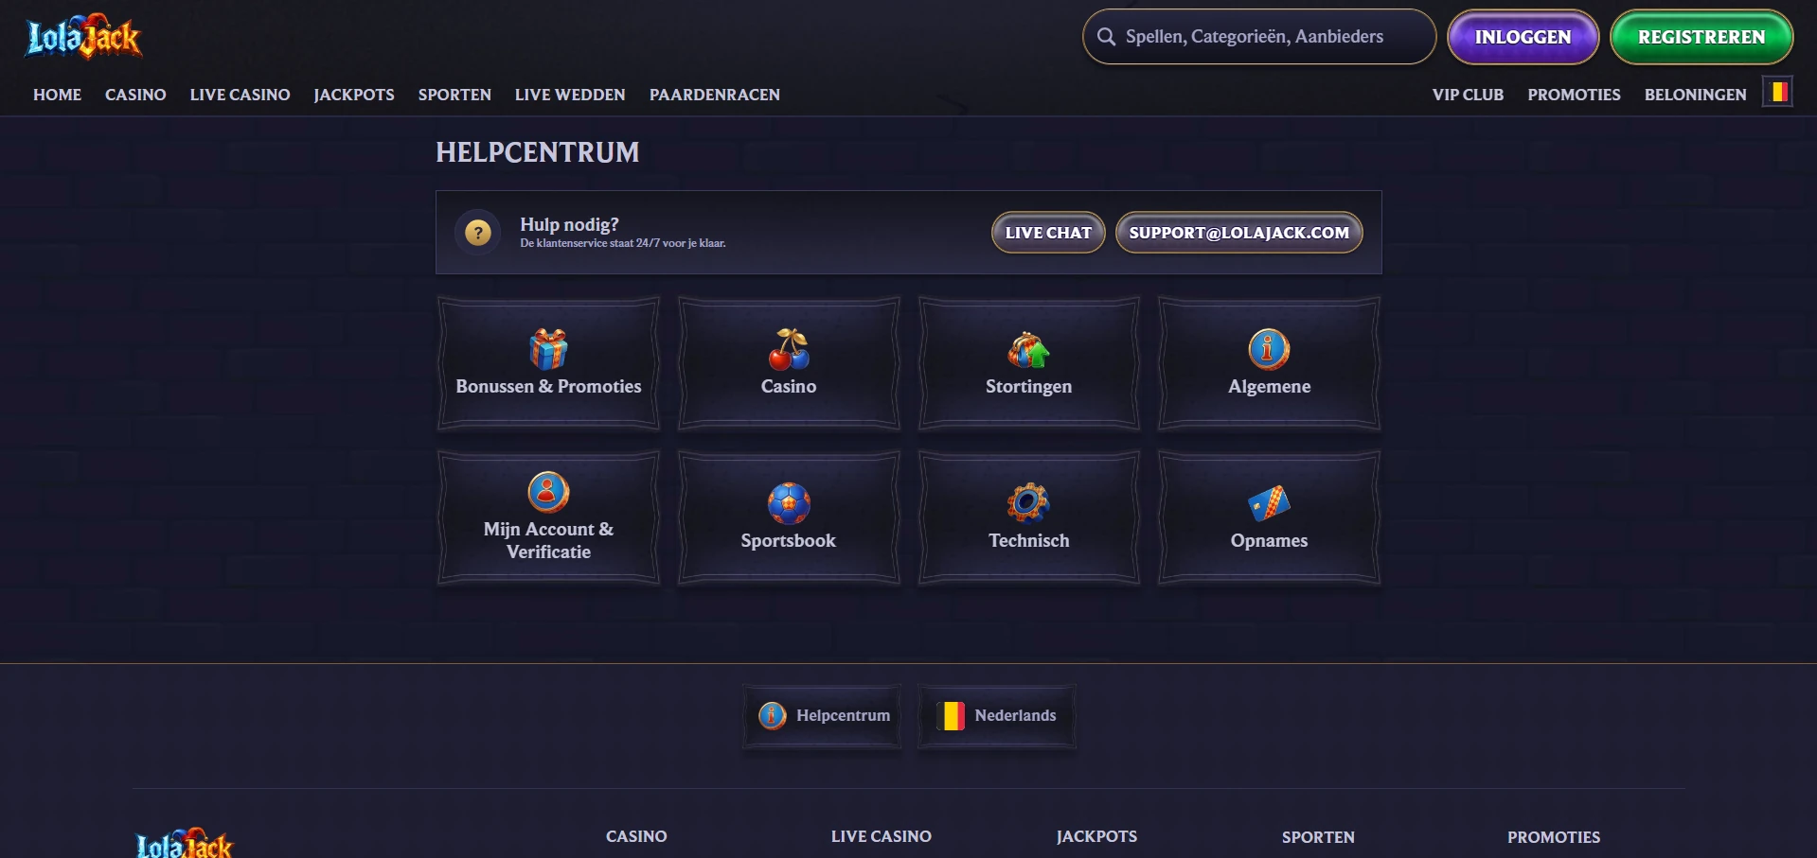Viewport: 1817px width, 858px height.
Task: Go to HOME in the navigation
Action: pos(57,95)
